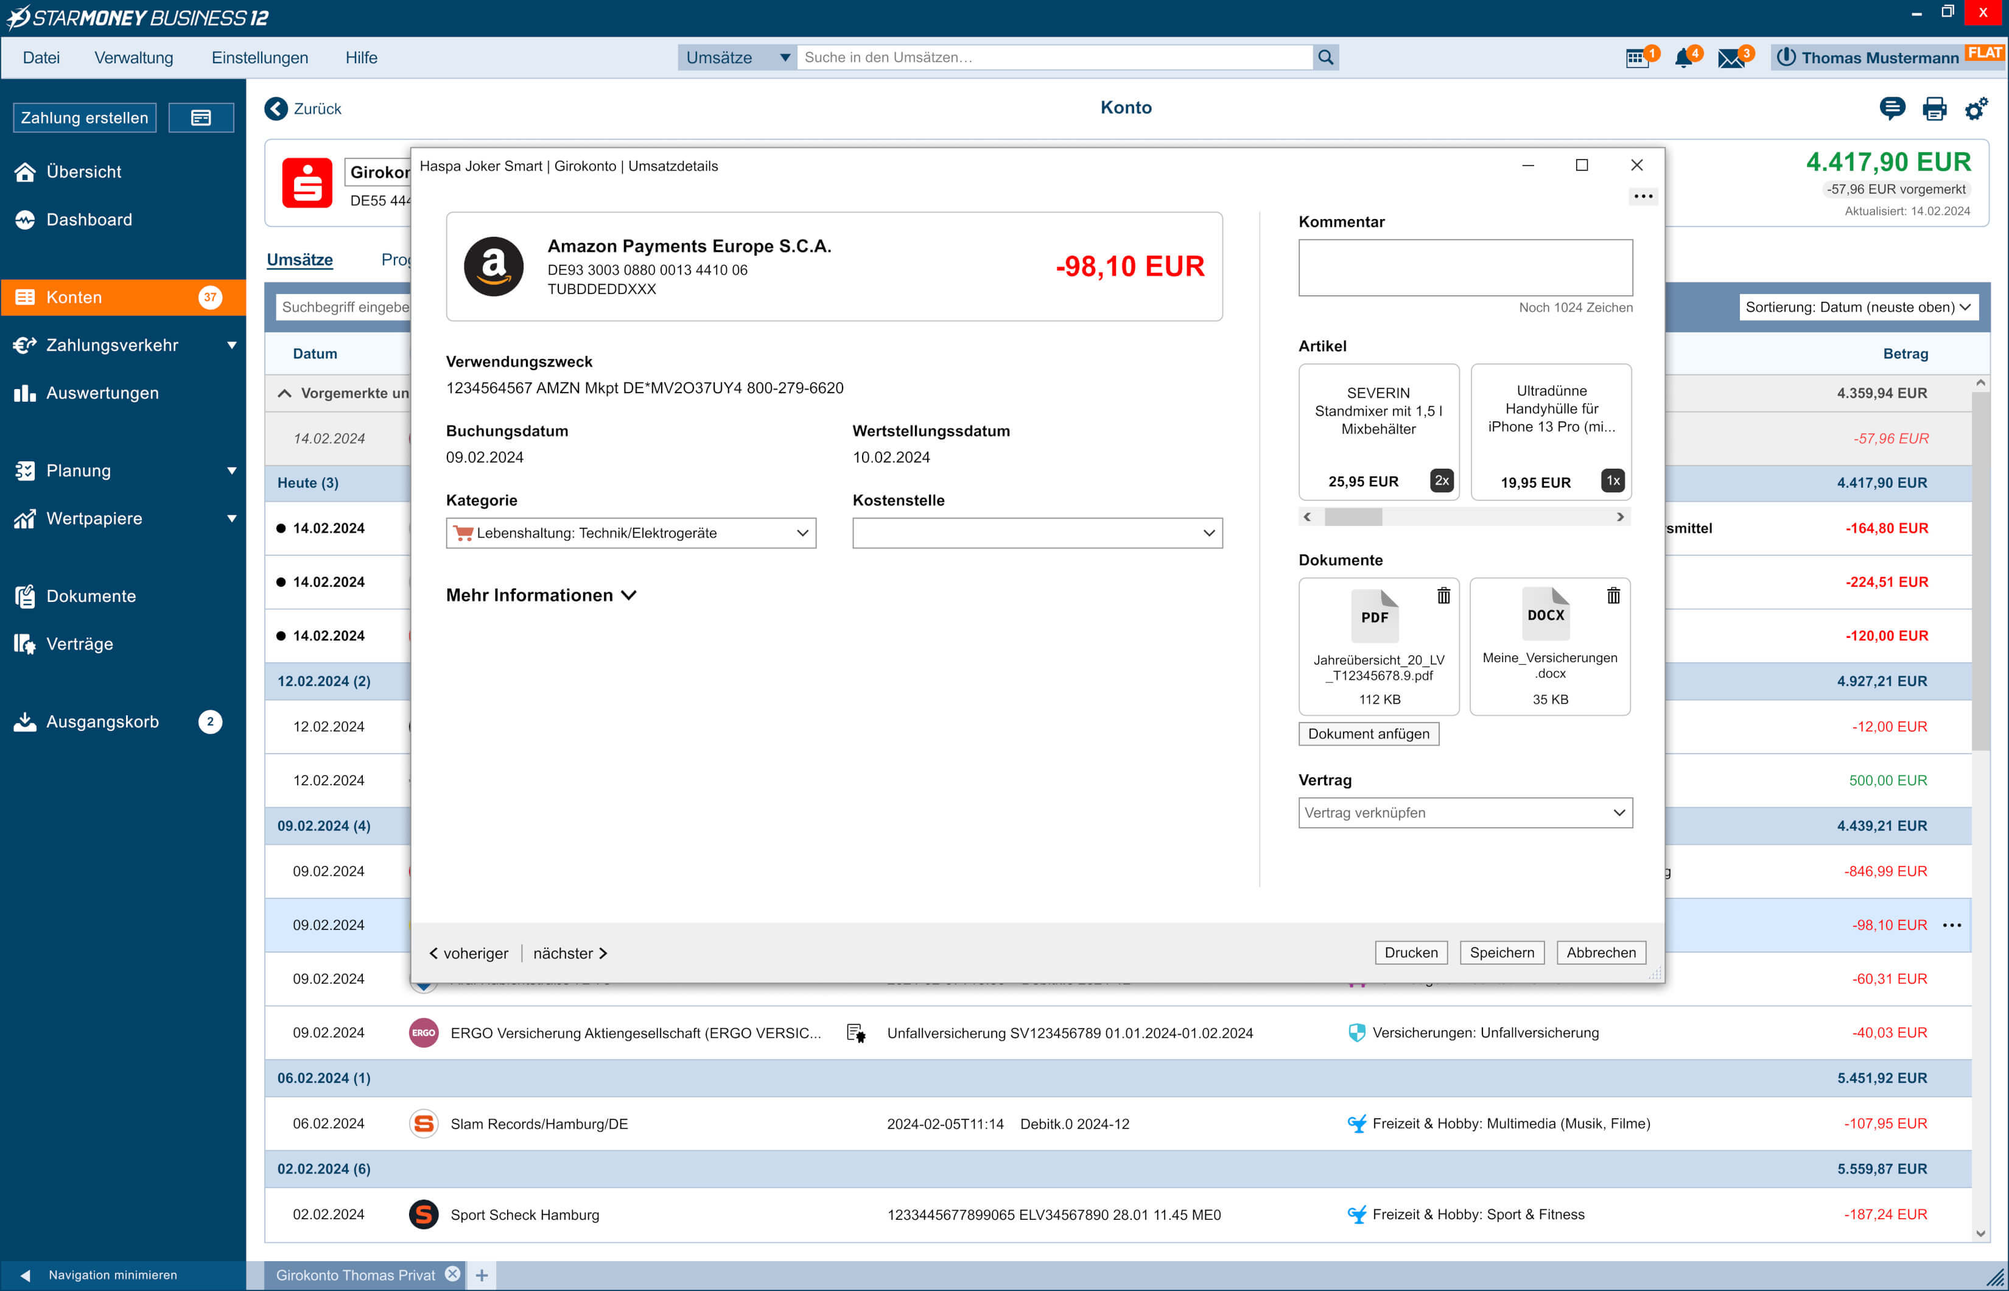Click the printer icon in Konto header
Viewport: 2009px width, 1291px height.
[x=1934, y=109]
